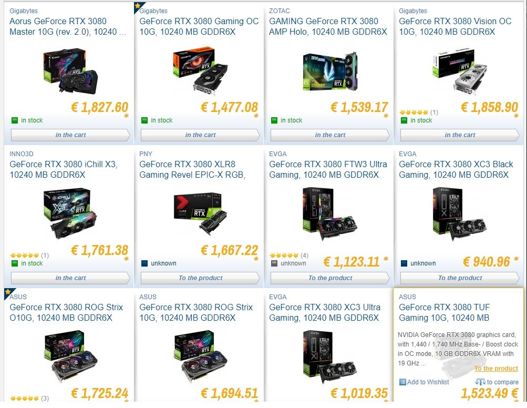Screen dimensions: 527x408
Task: Click the ZOTAC AMP Holo product image
Action: [330, 72]
